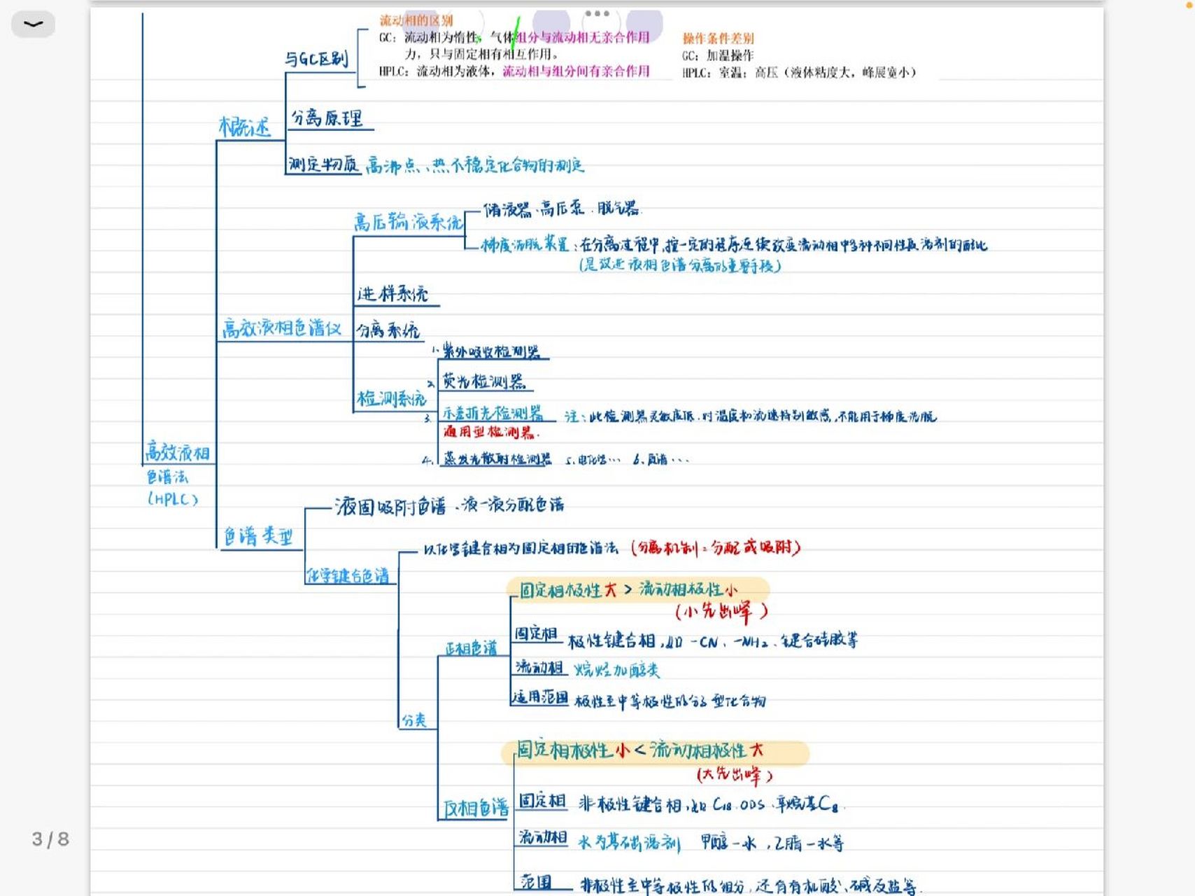Screen dimensions: 1195x896
Task: Click the 范围 label under 反相色谱
Action: (x=536, y=882)
